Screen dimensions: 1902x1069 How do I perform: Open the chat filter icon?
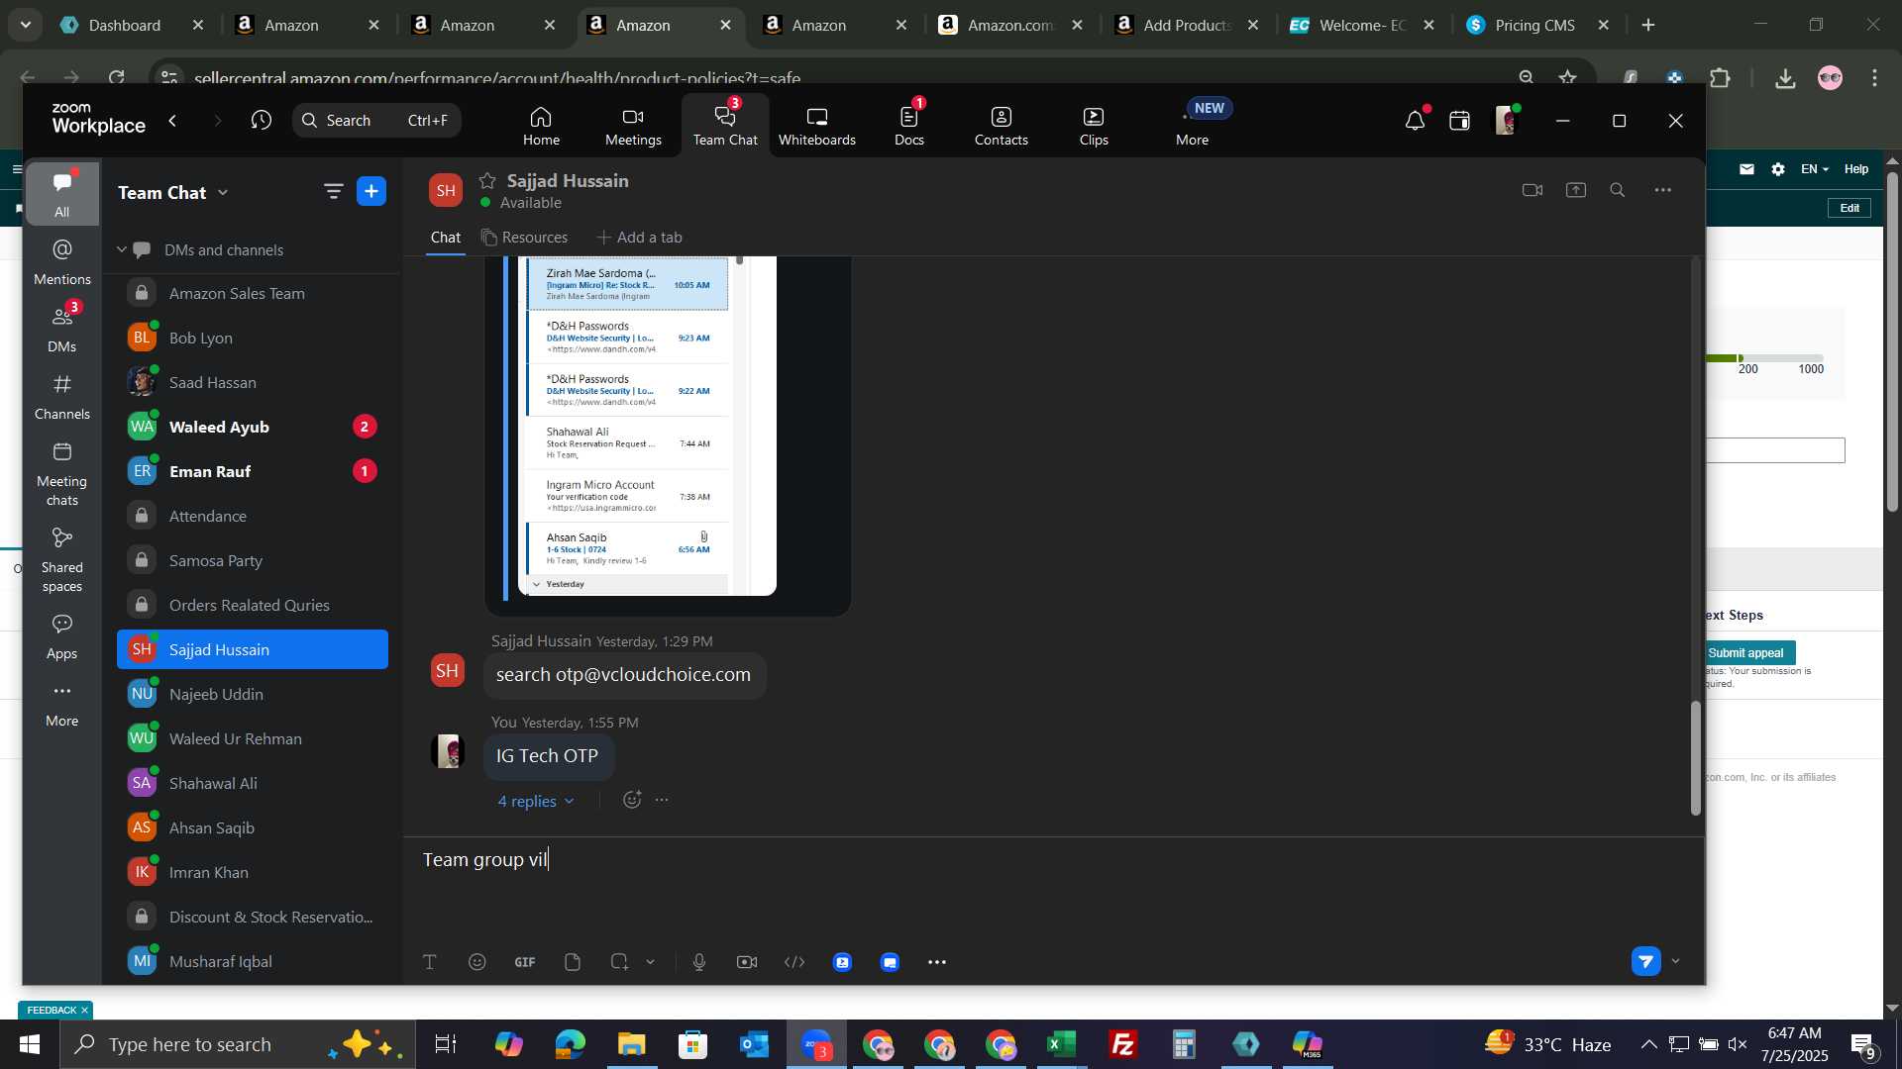click(333, 192)
